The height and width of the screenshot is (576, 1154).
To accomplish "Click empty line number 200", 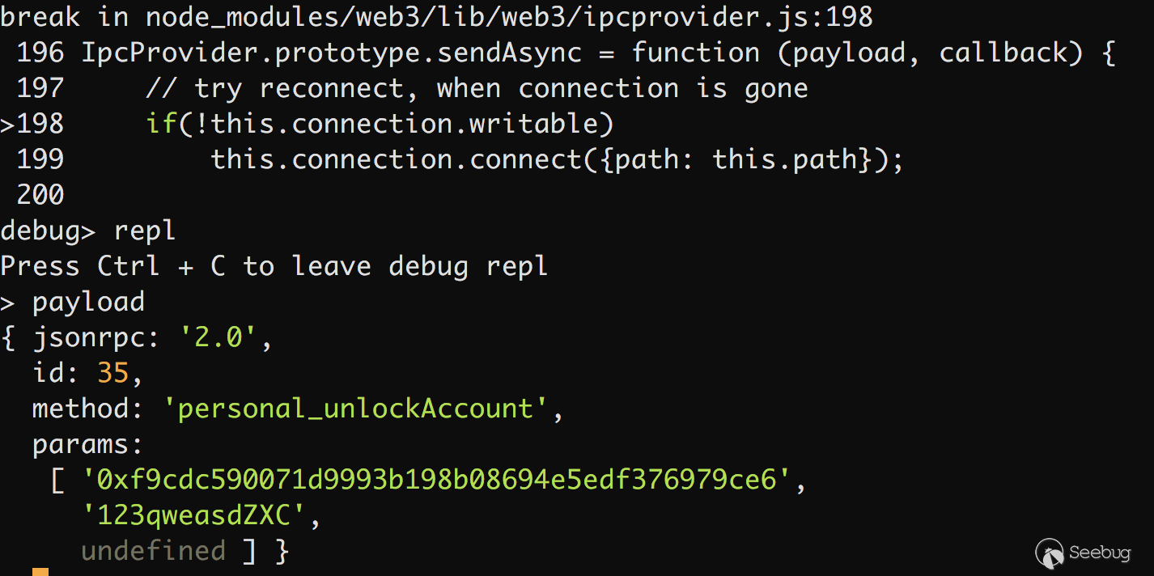I will (40, 195).
